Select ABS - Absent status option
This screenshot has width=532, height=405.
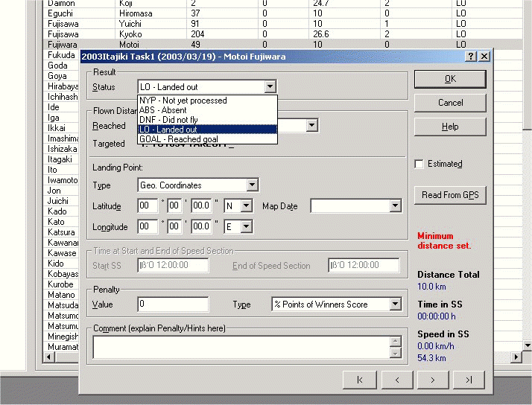[207, 110]
